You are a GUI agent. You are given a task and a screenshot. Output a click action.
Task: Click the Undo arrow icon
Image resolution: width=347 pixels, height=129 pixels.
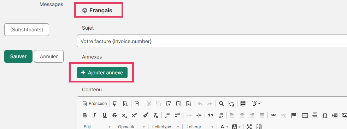tap(200, 104)
